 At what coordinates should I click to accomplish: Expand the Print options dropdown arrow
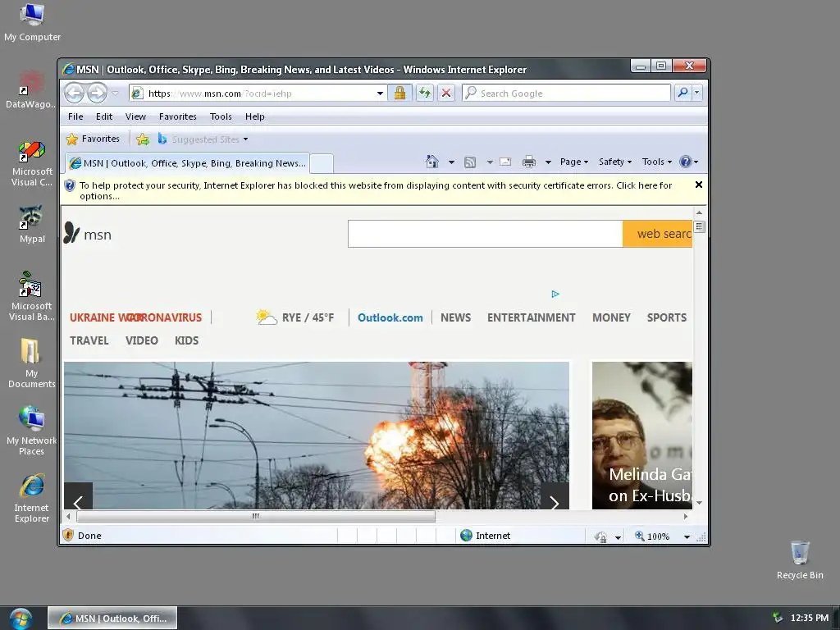548,162
